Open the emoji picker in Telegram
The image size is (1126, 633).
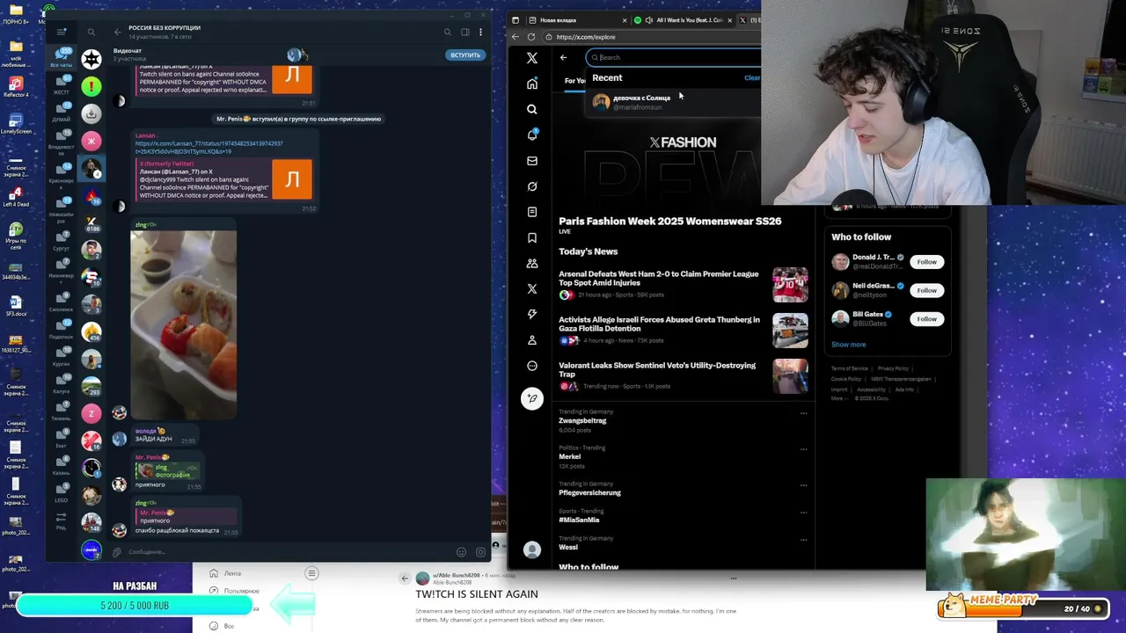point(461,552)
